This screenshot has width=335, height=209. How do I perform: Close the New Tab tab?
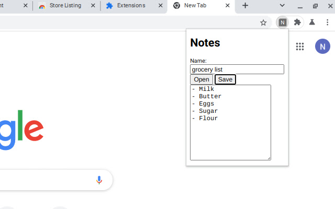[x=228, y=6]
